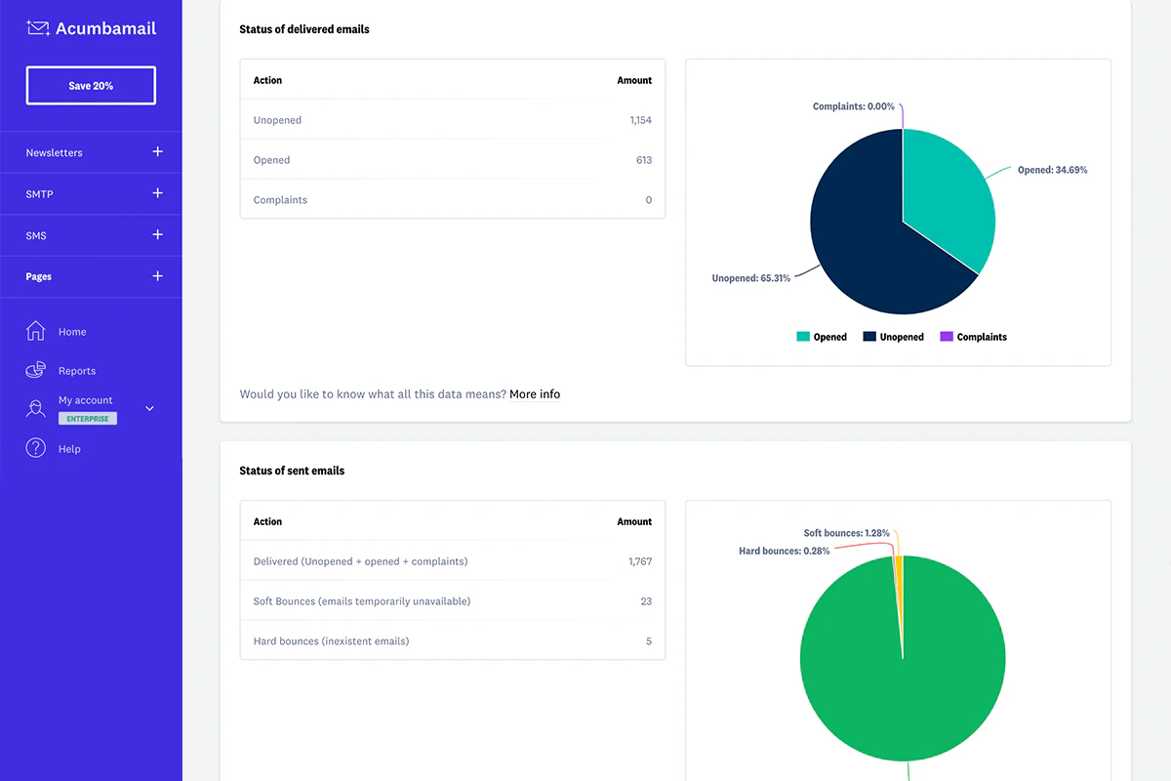
Task: Expand the SMS menu plus icon
Action: [x=158, y=235]
